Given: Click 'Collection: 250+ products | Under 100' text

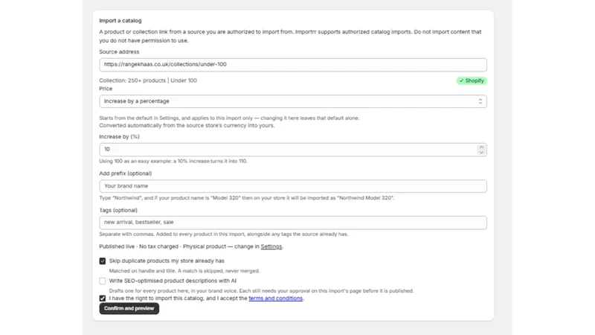Looking at the screenshot, I should pyautogui.click(x=148, y=80).
